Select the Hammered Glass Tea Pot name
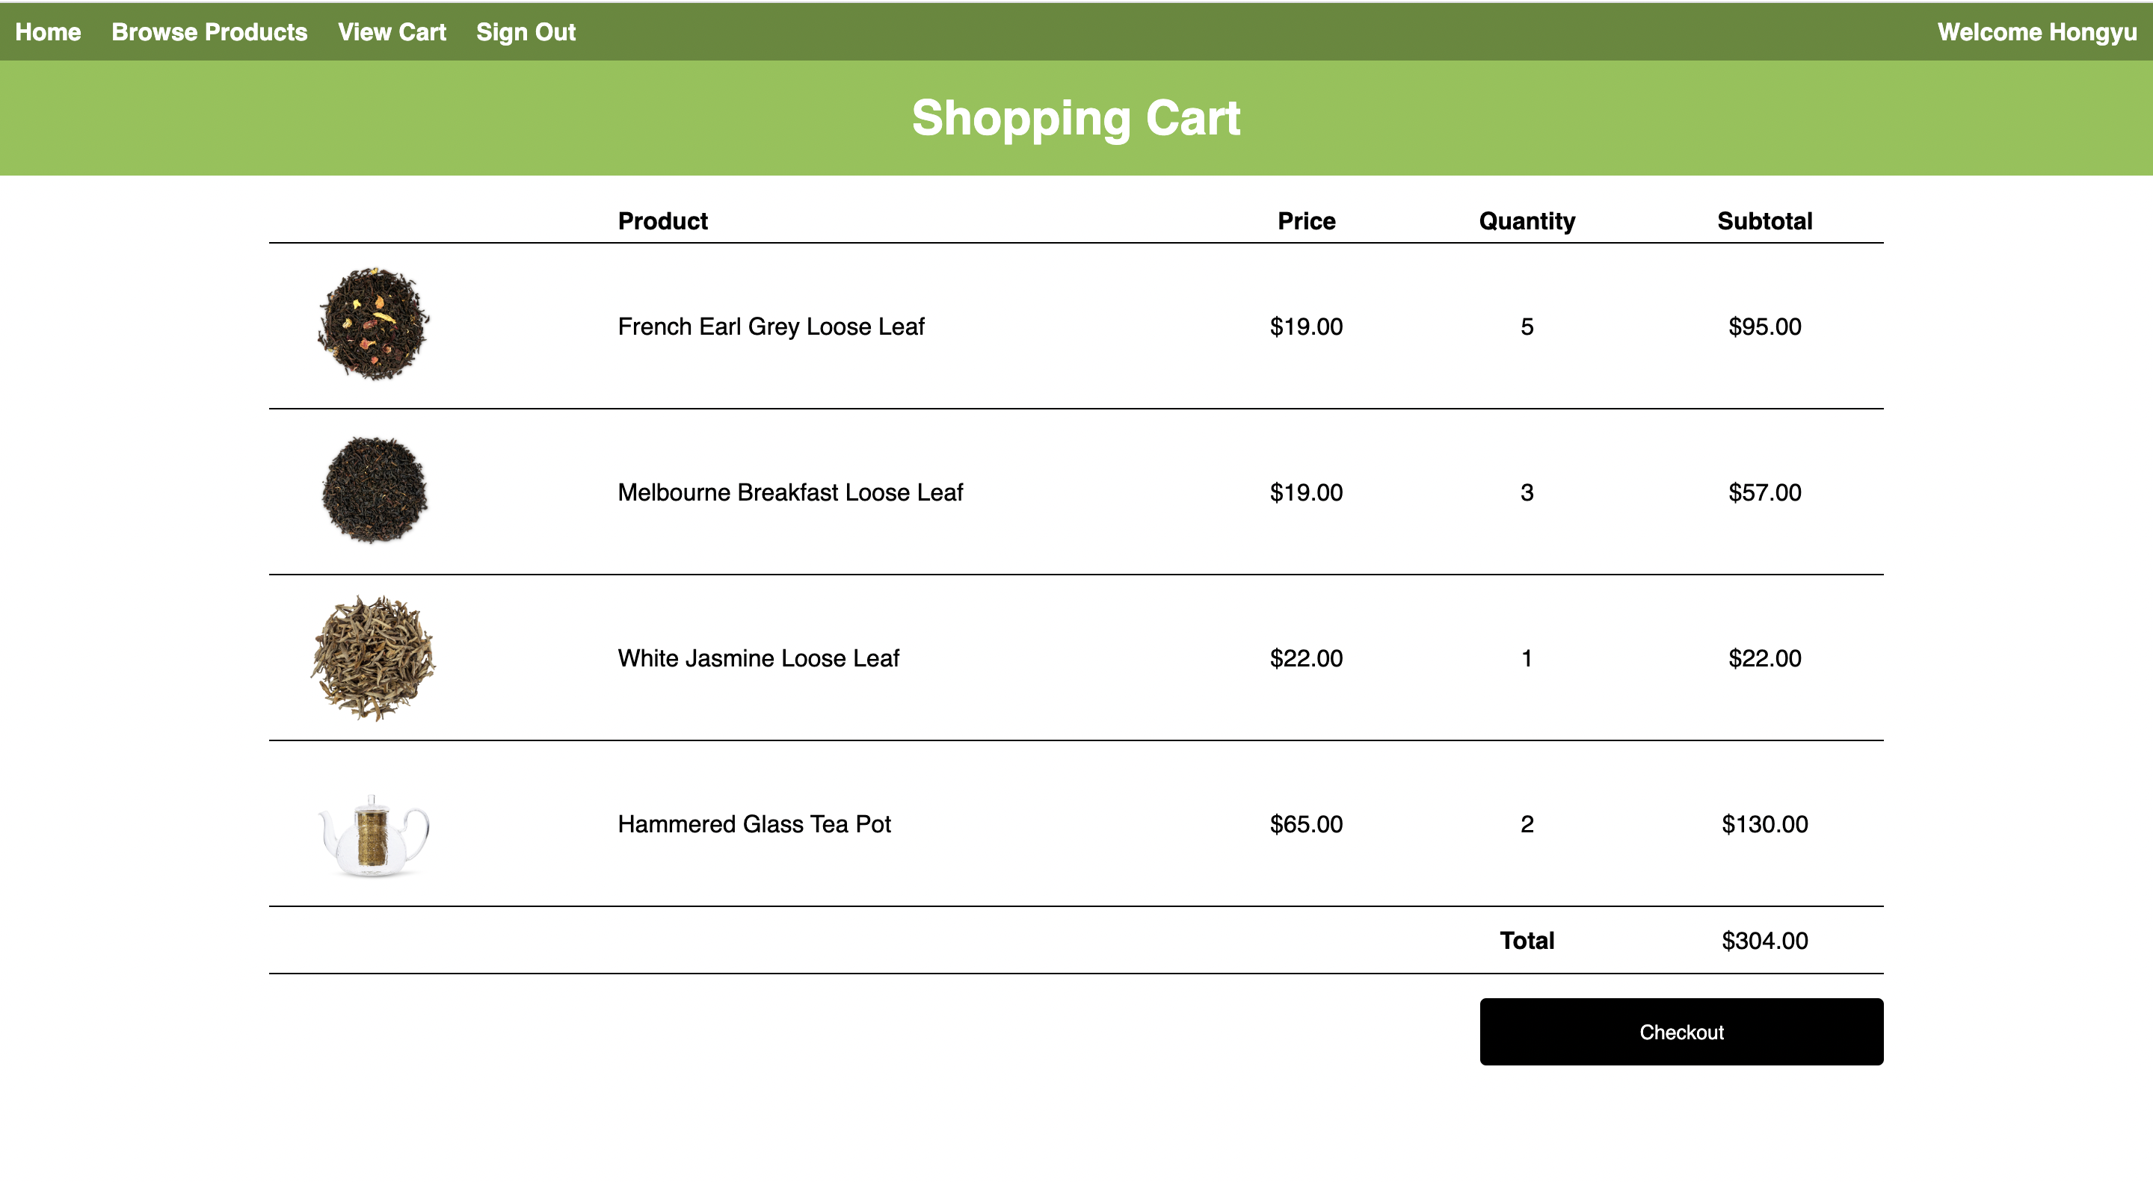Screen dimensions: 2153x1182 (753, 823)
